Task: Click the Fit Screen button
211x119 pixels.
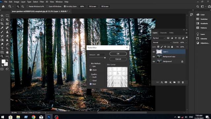Action: coord(93,7)
